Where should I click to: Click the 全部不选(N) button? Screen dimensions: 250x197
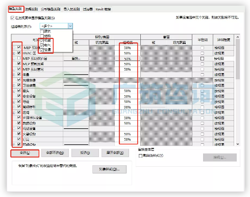point(55,153)
